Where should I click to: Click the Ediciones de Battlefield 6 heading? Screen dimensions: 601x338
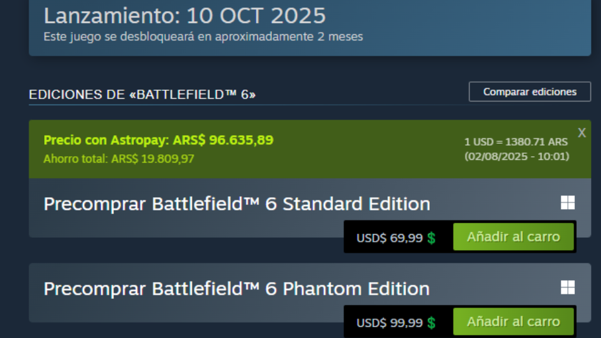coord(143,95)
